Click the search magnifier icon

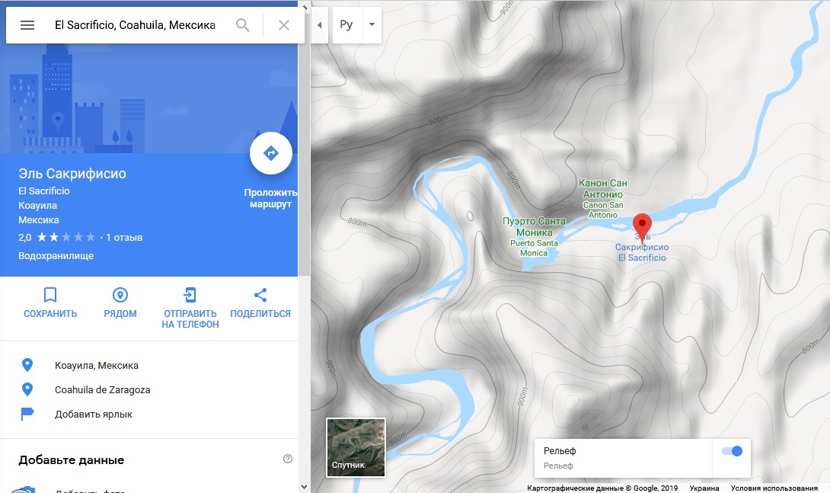(x=242, y=25)
